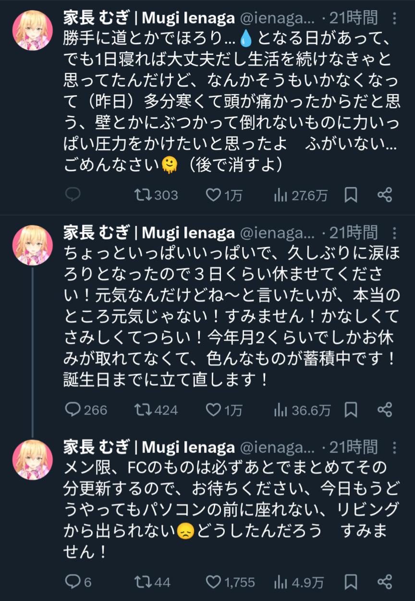The height and width of the screenshot is (601, 415).
Task: Bookmark the first tweet
Action: tap(351, 195)
